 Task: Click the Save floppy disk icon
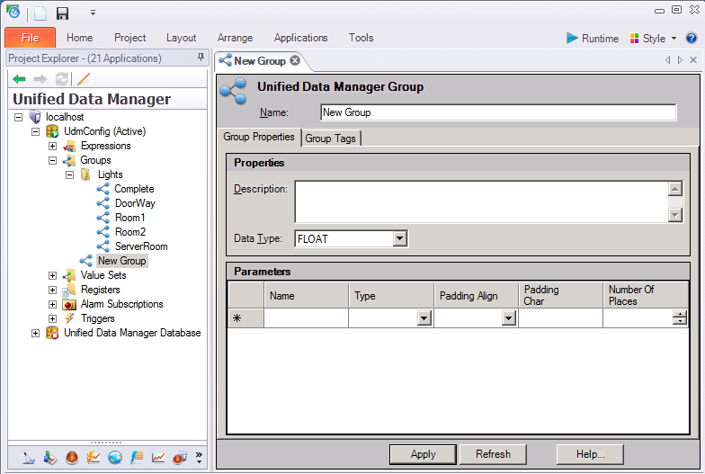(62, 13)
